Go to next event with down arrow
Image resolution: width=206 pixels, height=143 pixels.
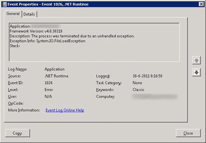point(197,72)
